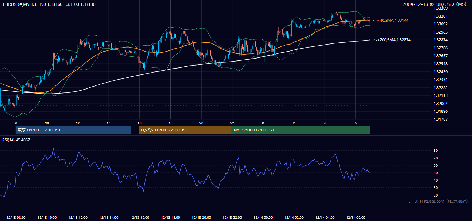Click hour tick 10 under the price chart

(x=47, y=123)
